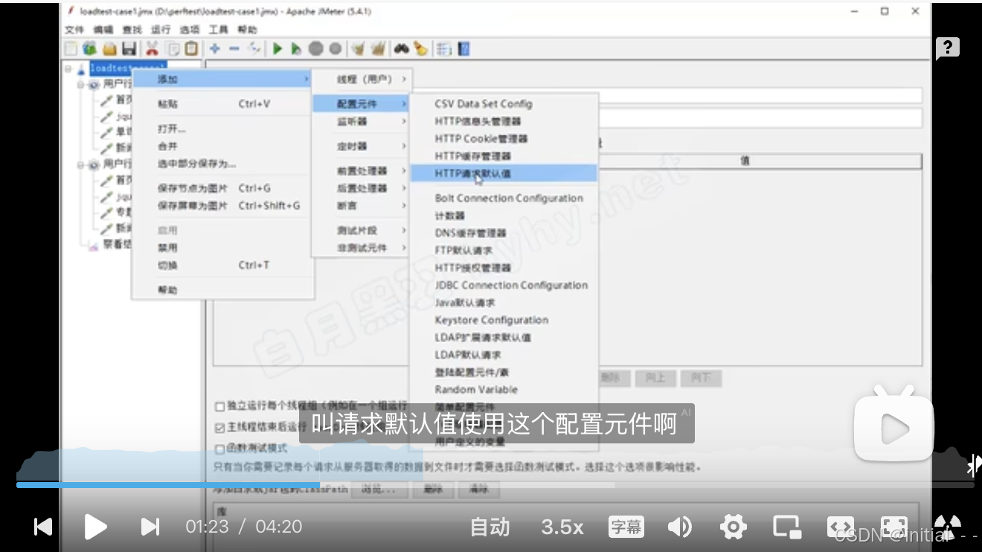Click the Paste clipboard icon
This screenshot has width=982, height=552.
tap(192, 49)
